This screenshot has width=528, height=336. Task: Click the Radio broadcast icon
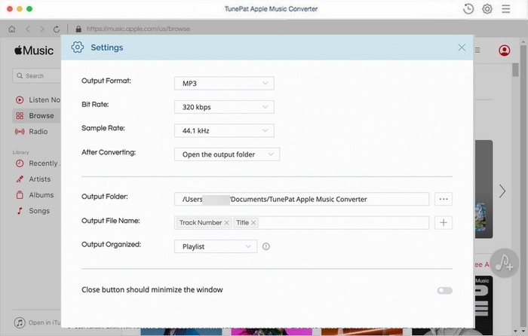(20, 132)
